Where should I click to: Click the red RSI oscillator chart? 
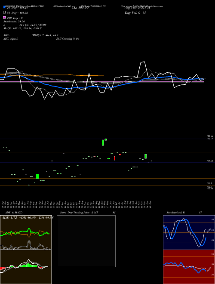[x=189, y=267]
